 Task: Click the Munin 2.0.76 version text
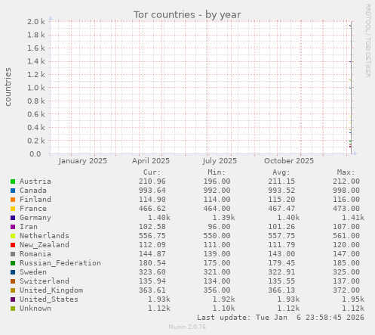(x=187, y=327)
